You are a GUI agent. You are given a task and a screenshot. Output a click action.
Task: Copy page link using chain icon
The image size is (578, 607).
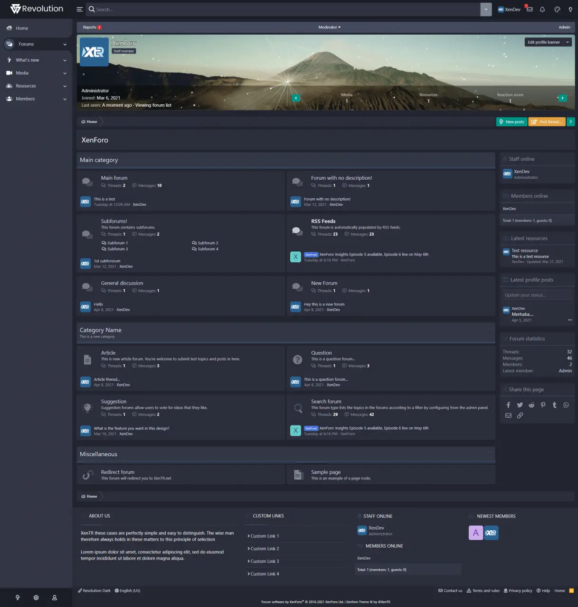point(520,415)
